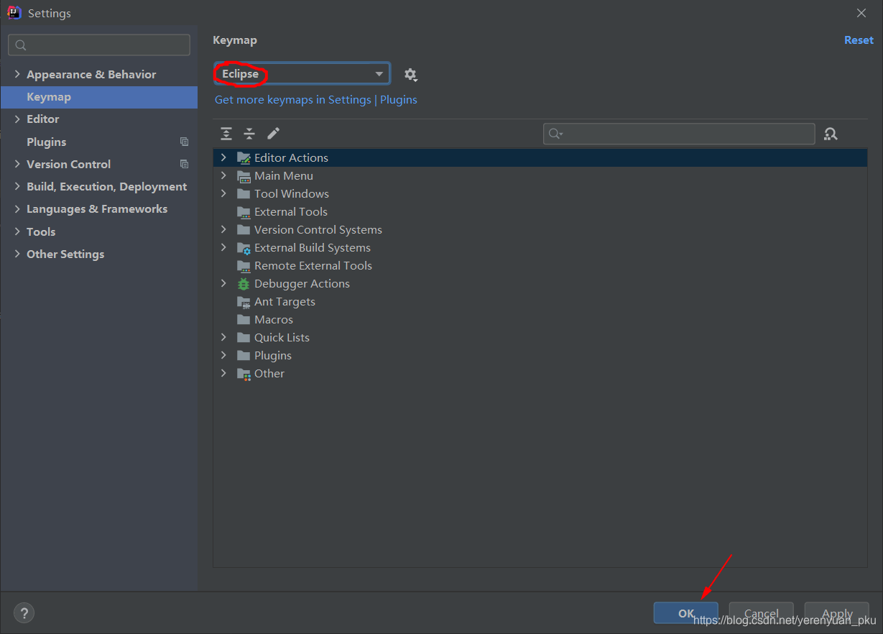883x634 pixels.
Task: Open the keymap gear options menu
Action: [x=410, y=74]
